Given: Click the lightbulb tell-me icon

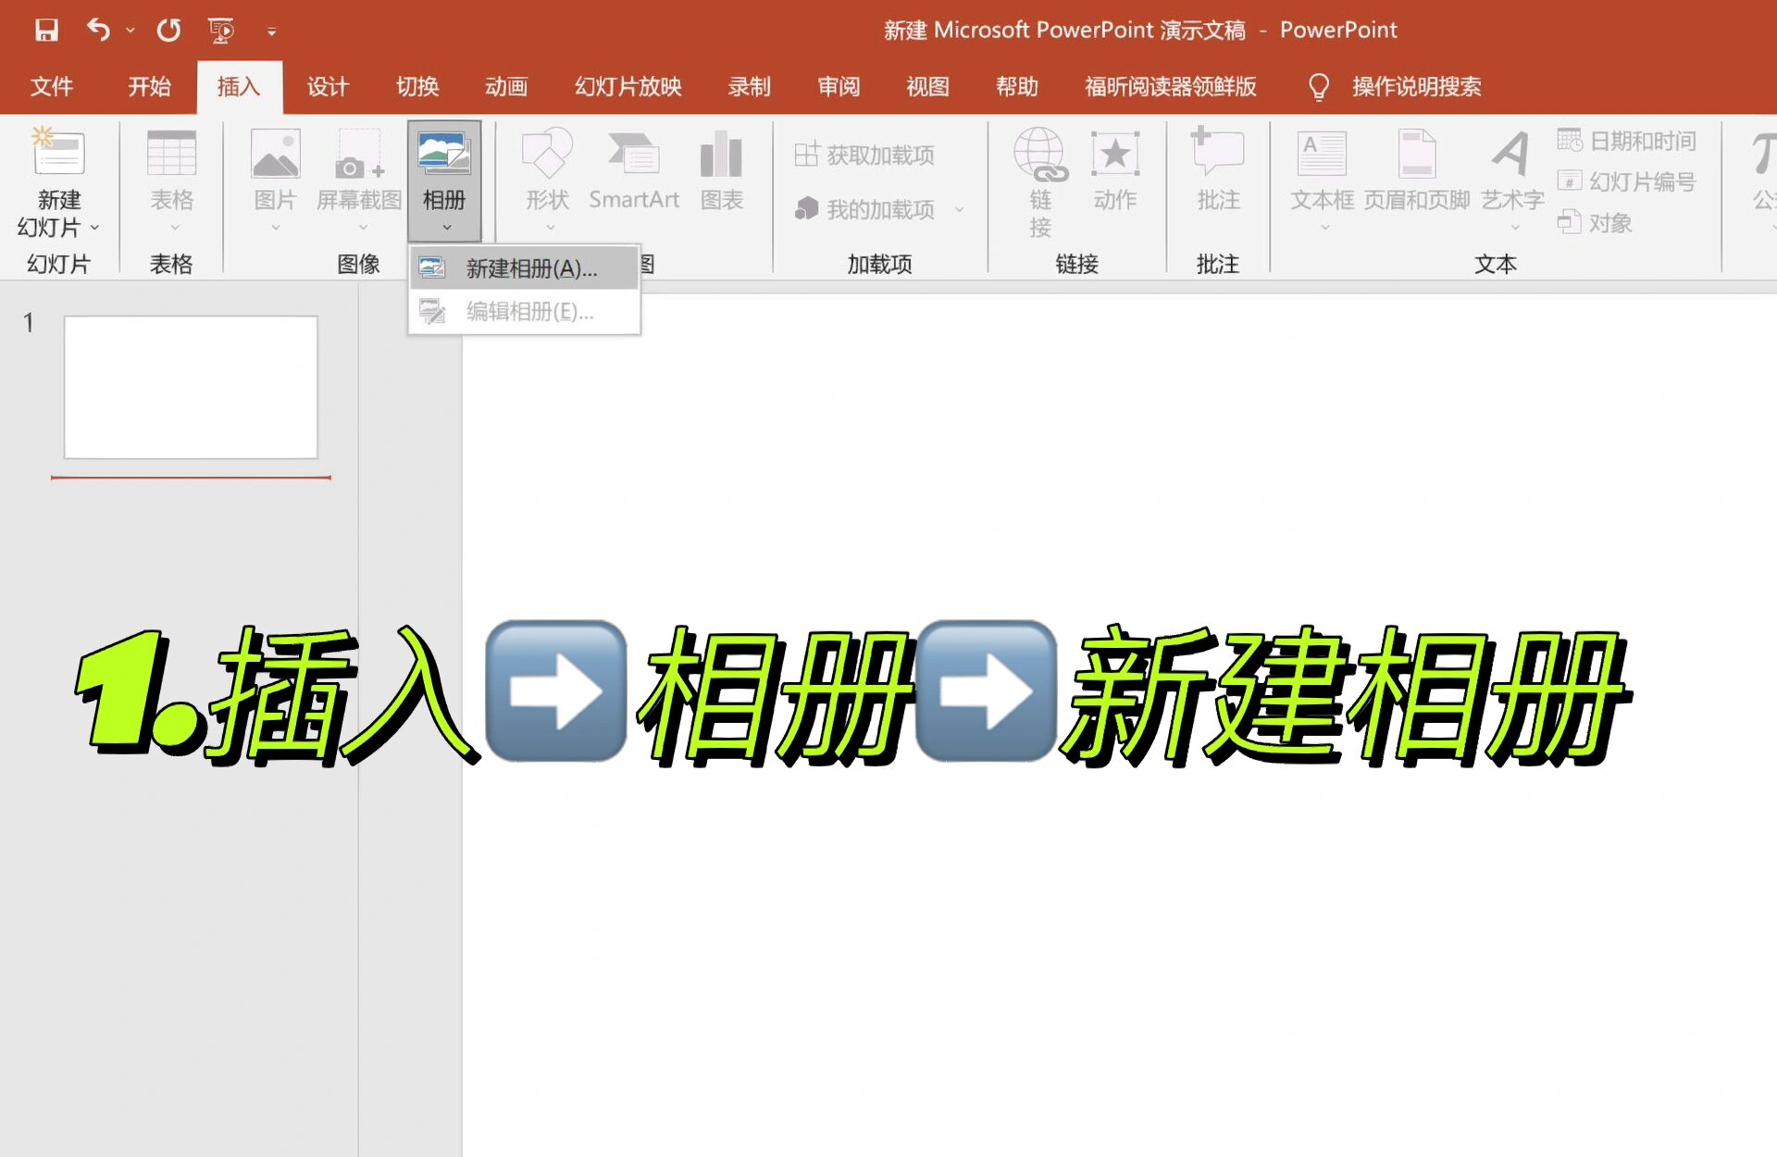Looking at the screenshot, I should click(x=1318, y=87).
